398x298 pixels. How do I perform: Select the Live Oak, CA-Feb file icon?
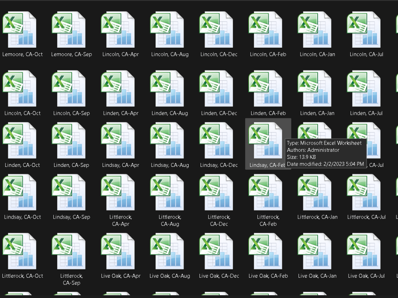pos(265,252)
